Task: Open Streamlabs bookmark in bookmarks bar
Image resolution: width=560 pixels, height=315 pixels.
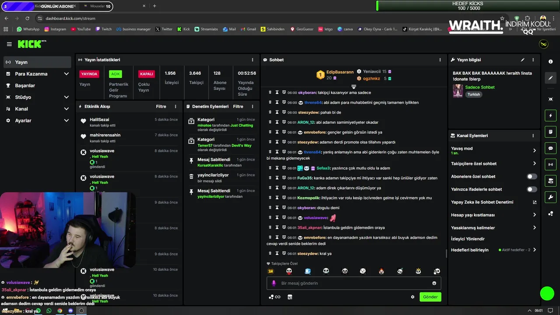Action: (x=206, y=29)
